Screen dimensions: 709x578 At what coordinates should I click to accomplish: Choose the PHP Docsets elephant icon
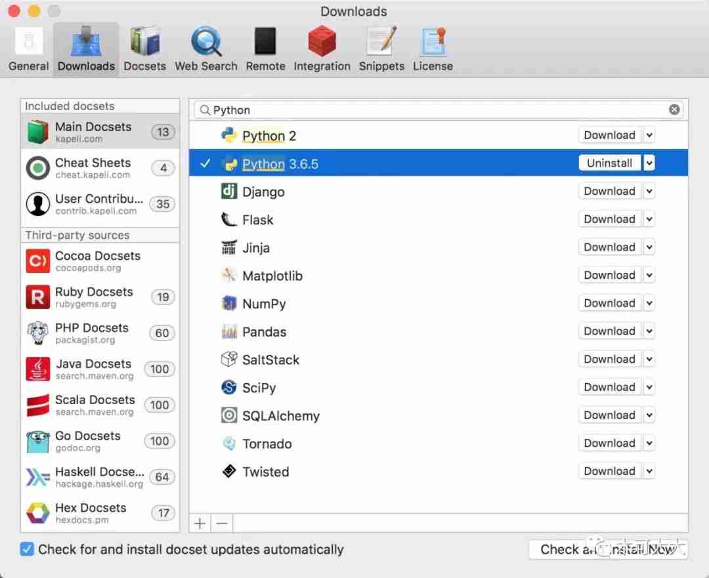(x=37, y=333)
